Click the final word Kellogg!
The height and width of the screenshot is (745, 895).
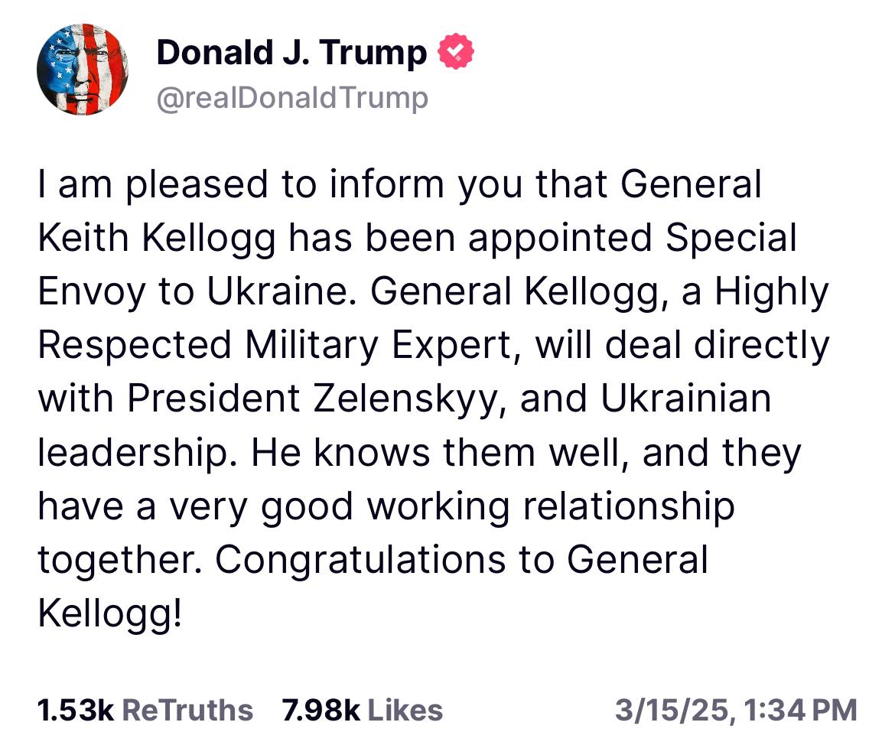tap(109, 614)
